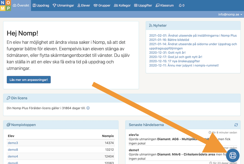Viewport: 244px width, 164px height.
Task: Open news 'Ändrat utseende på inställningarna i Nomp Plus'
Action: point(193,35)
